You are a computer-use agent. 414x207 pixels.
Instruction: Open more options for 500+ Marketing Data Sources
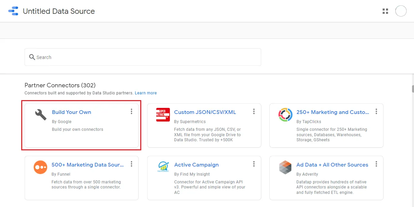pos(131,164)
